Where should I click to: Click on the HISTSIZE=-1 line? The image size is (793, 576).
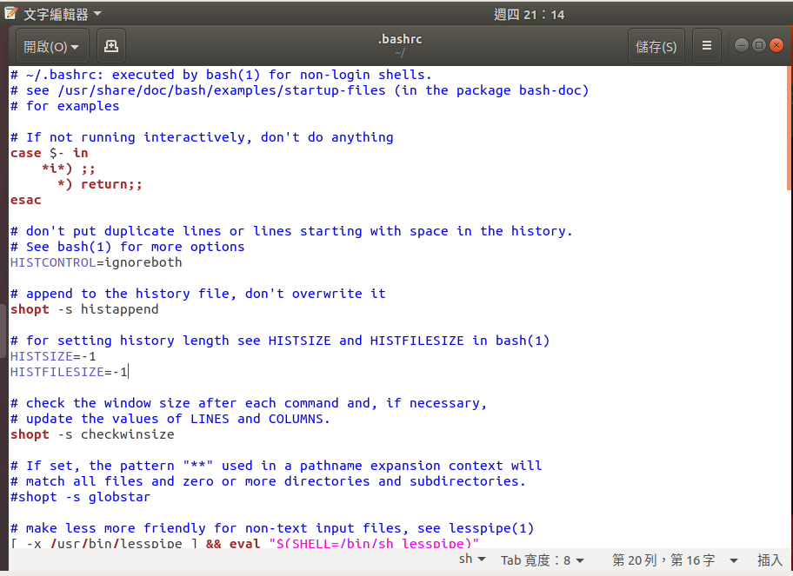tap(53, 356)
